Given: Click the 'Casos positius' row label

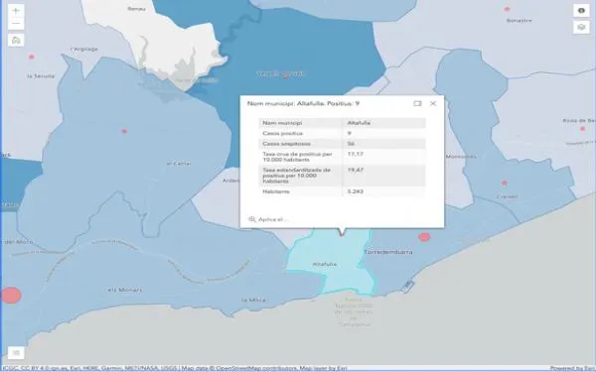Looking at the screenshot, I should 283,133.
